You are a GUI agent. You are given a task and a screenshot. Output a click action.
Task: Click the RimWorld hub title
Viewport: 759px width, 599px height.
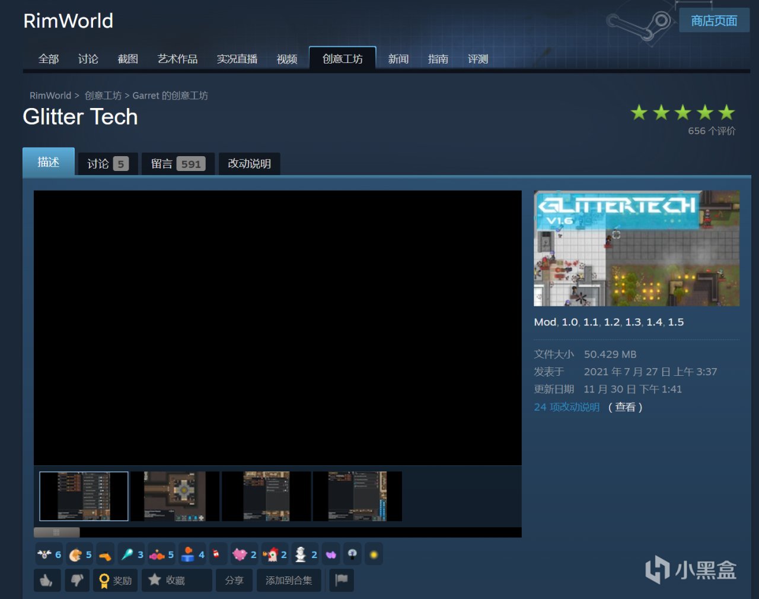coord(68,21)
